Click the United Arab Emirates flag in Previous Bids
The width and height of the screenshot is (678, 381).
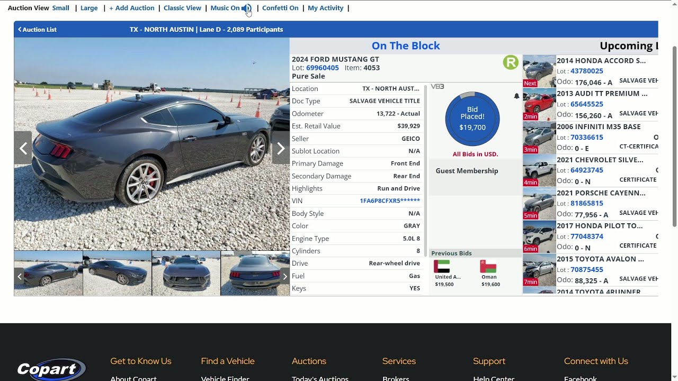(x=441, y=266)
